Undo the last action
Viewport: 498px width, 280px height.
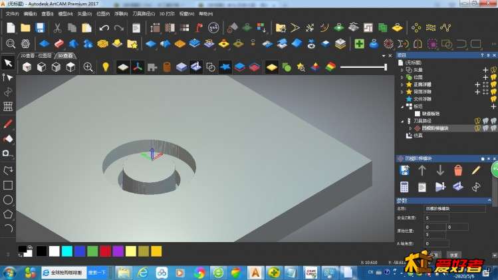pos(104,28)
